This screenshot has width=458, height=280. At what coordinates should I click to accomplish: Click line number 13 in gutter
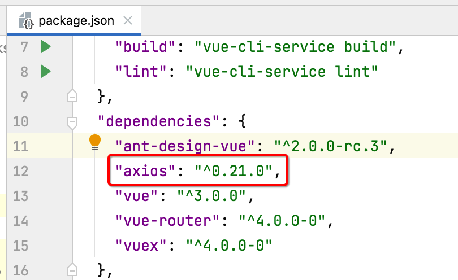[21, 196]
